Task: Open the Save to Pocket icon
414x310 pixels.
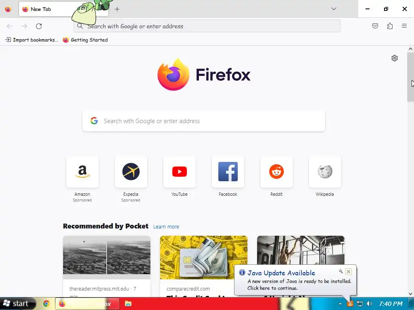Action: pyautogui.click(x=375, y=26)
